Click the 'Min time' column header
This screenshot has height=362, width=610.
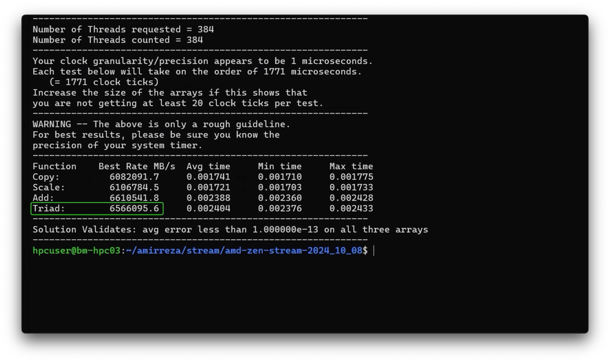(x=280, y=166)
